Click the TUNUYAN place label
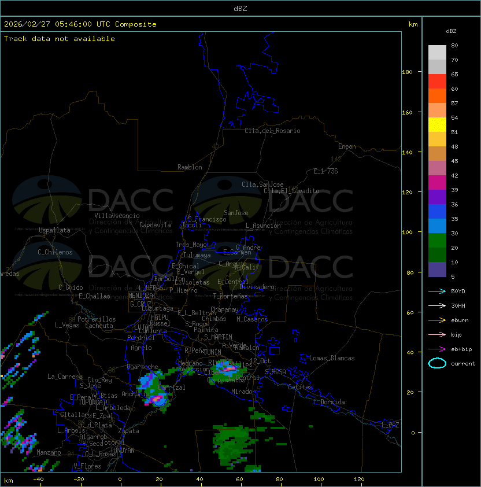The image size is (481, 487). (123, 451)
